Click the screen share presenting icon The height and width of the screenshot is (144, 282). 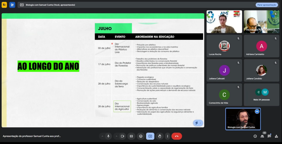(x=150, y=136)
